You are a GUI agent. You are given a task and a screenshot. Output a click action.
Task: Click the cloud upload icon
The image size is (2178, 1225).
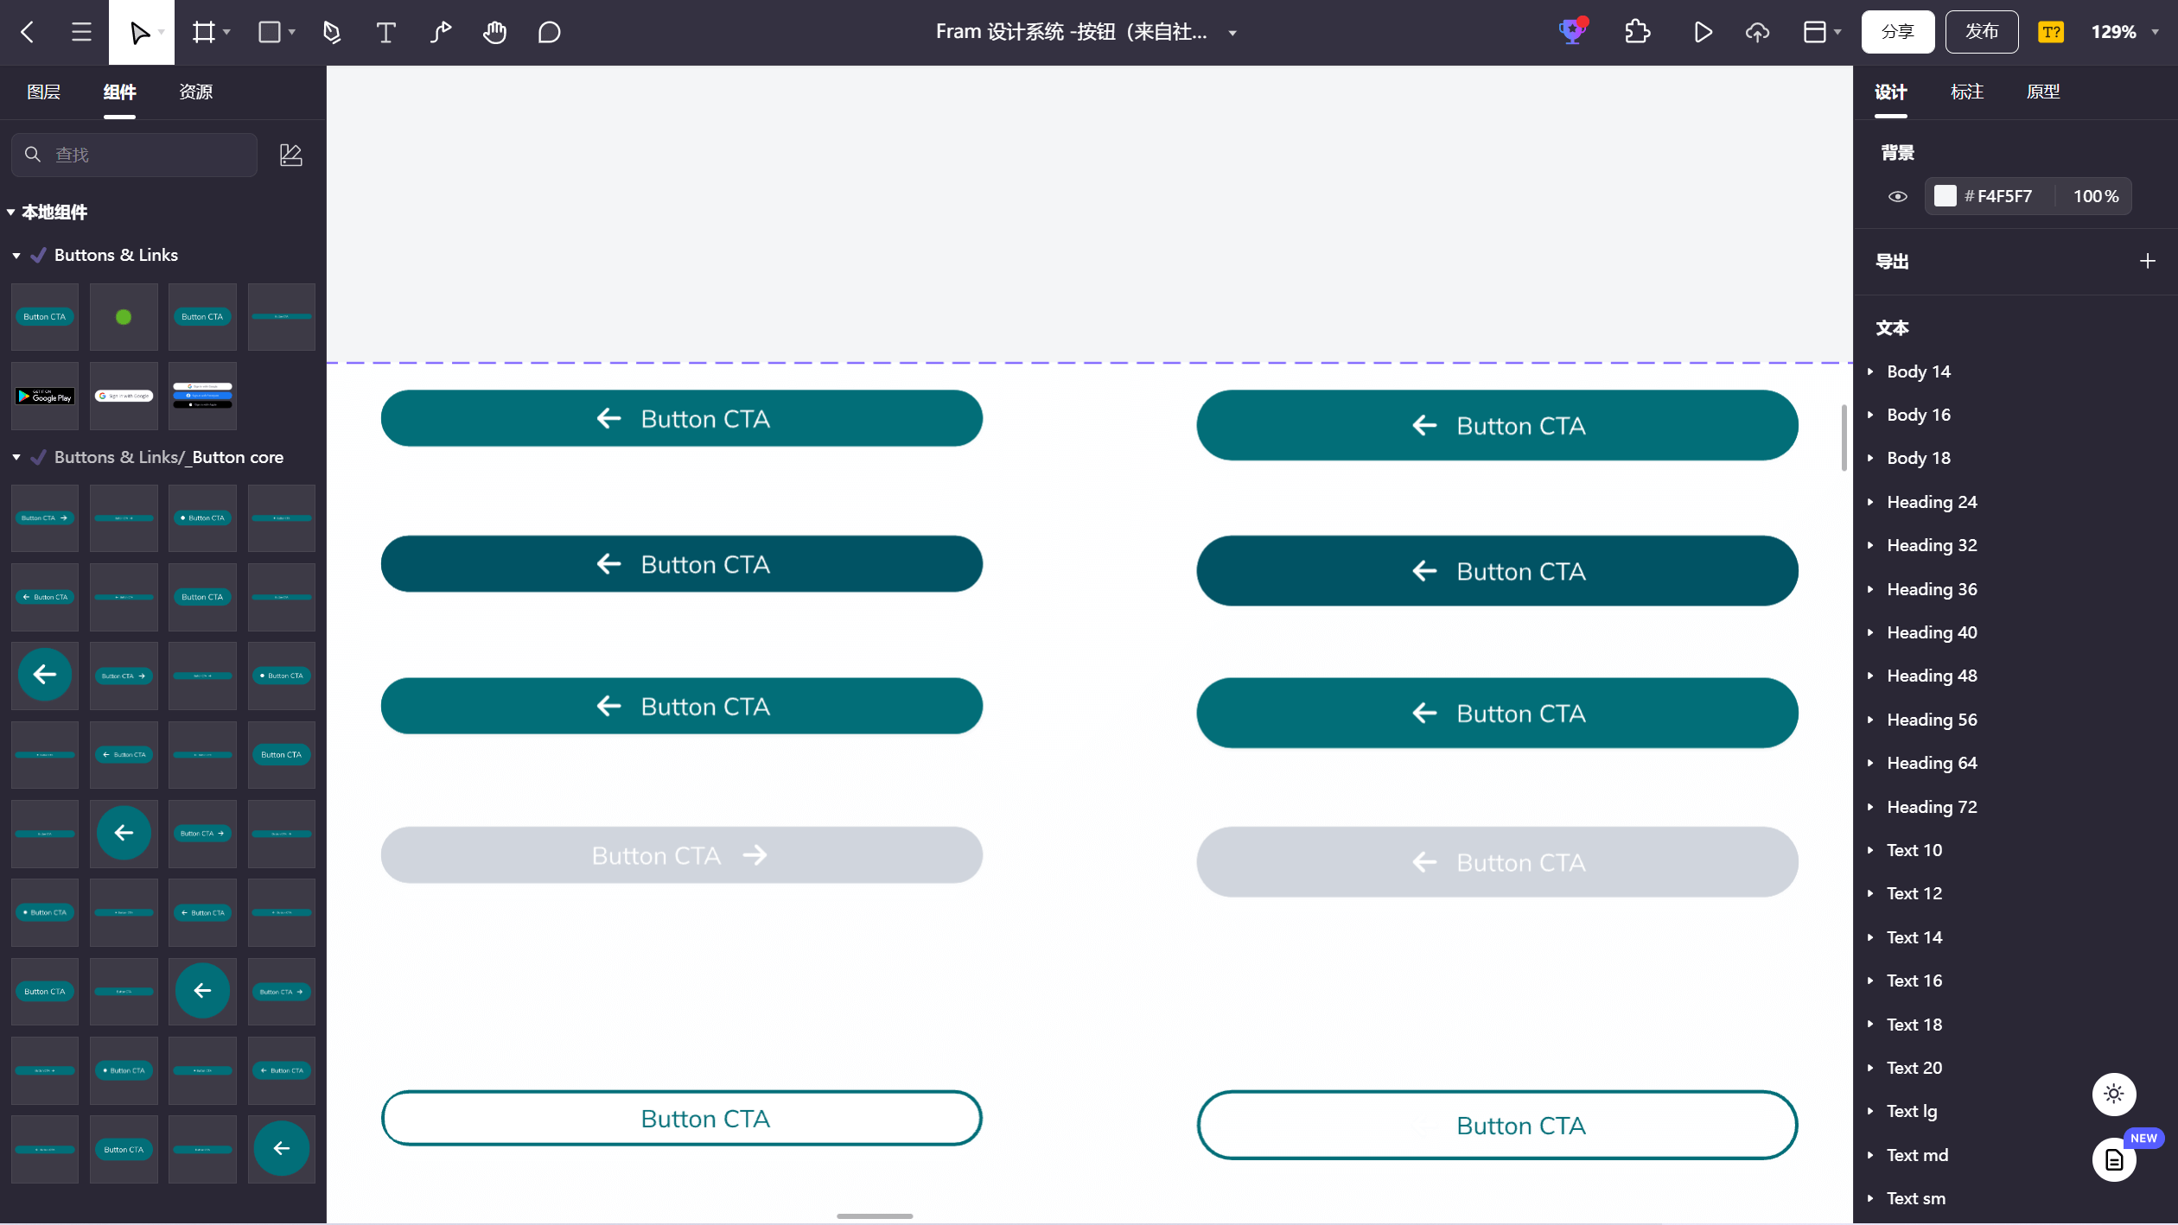pos(1757,33)
